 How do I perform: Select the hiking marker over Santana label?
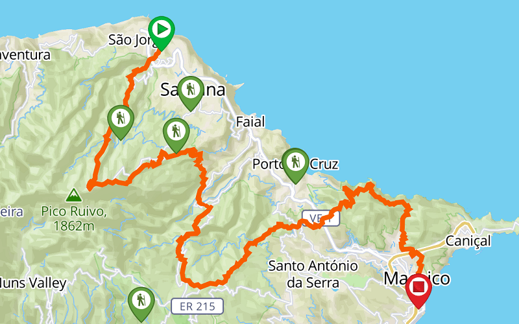(x=191, y=93)
